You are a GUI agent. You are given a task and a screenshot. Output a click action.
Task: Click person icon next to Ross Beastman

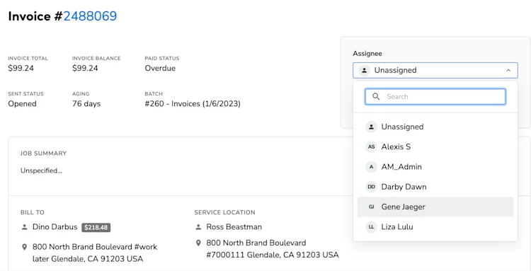coord(198,227)
